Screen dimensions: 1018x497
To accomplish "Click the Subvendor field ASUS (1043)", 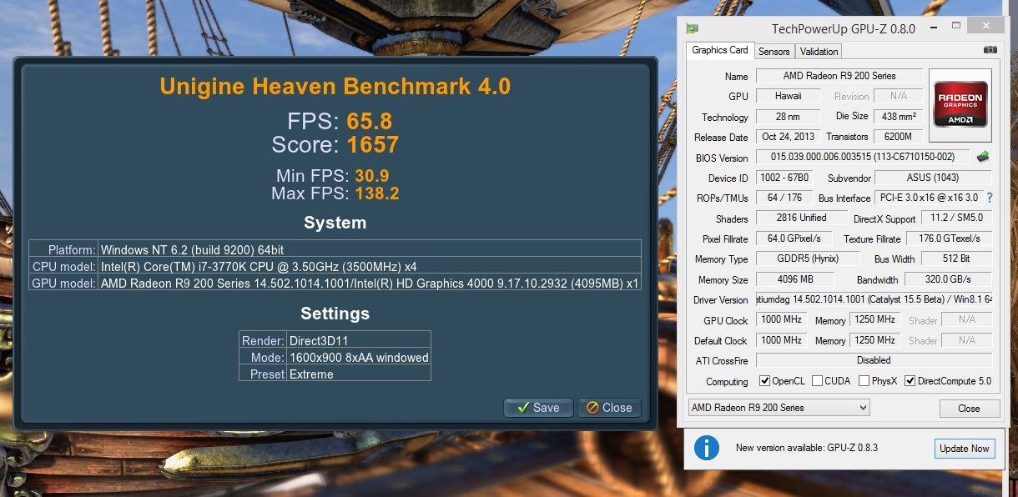I will click(933, 178).
